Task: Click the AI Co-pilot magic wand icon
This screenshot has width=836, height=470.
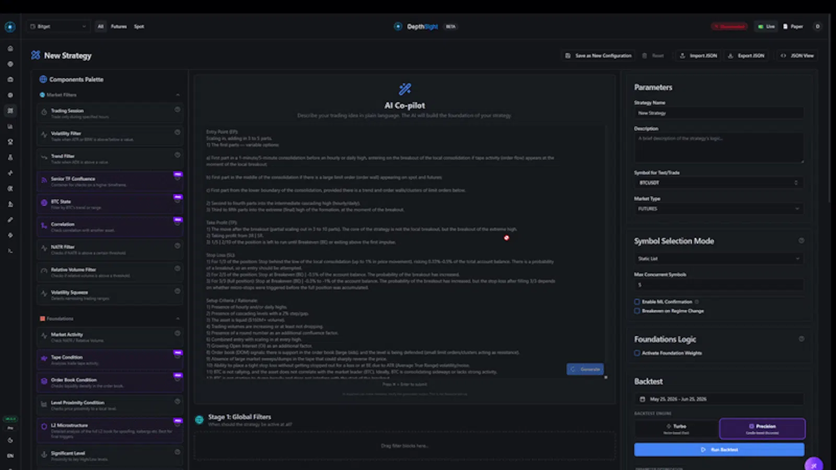Action: click(405, 89)
